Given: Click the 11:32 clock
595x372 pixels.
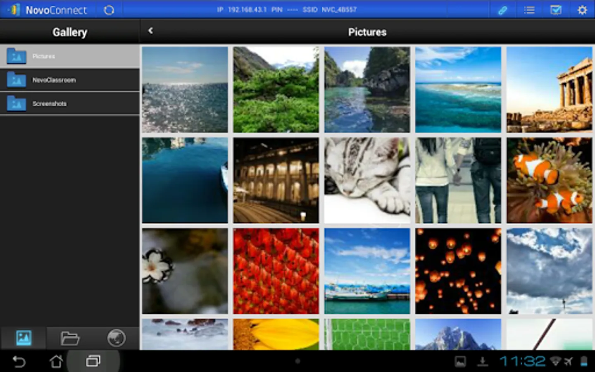Looking at the screenshot, I should 522,362.
